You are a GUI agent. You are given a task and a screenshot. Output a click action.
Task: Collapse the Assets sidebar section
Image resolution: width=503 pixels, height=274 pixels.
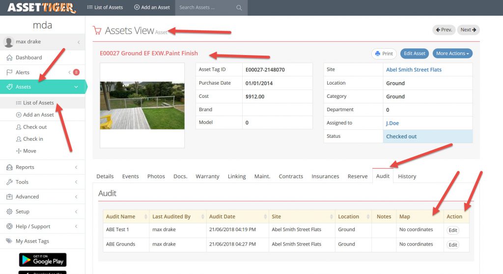[x=76, y=87]
